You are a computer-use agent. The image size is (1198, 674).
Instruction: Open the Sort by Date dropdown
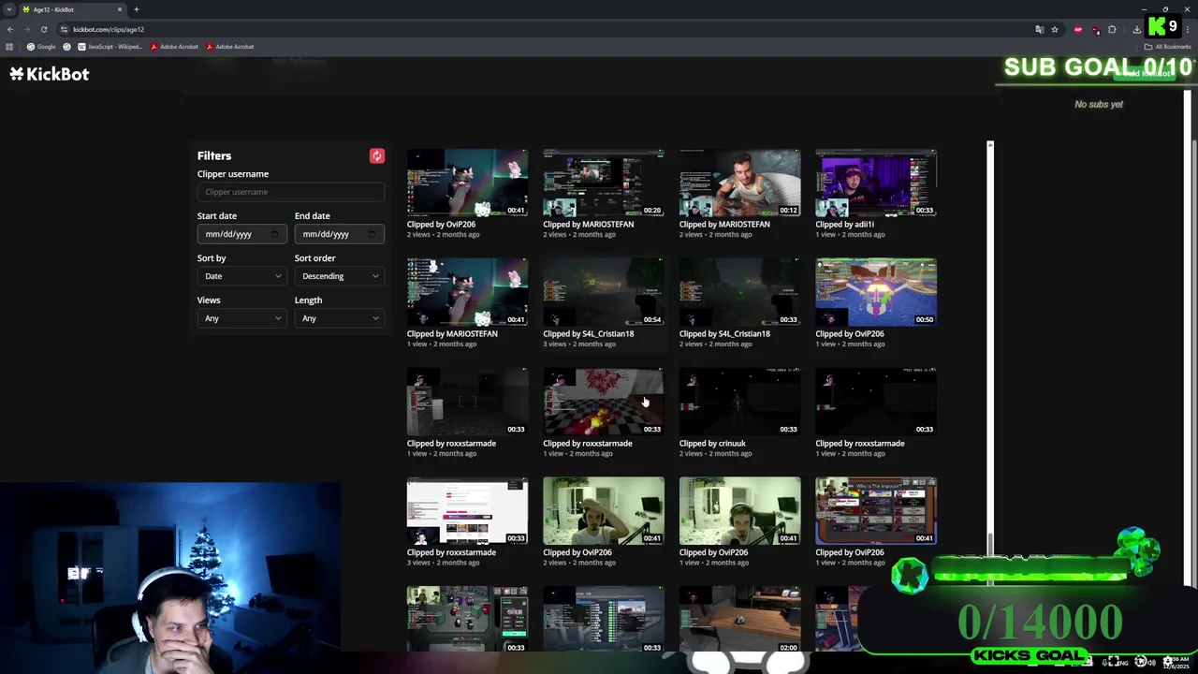pos(241,276)
